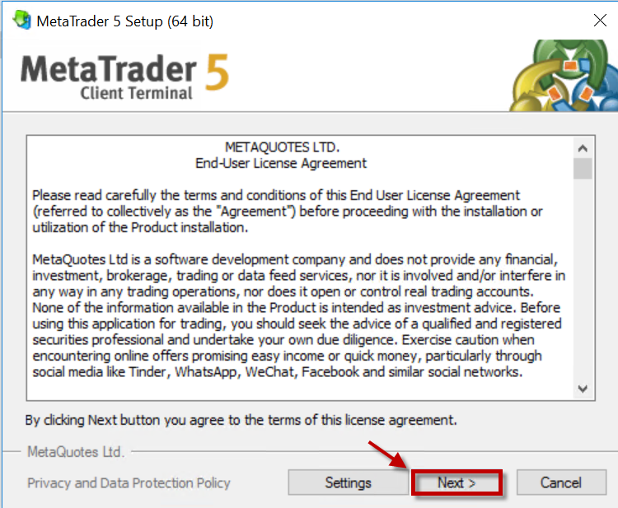Click the colorful arrows emblem in the header
Image resolution: width=618 pixels, height=508 pixels.
pyautogui.click(x=564, y=75)
